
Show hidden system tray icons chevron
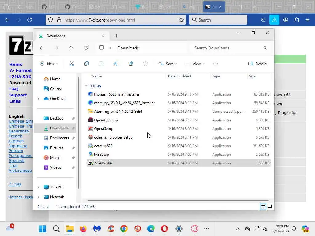click(x=238, y=229)
